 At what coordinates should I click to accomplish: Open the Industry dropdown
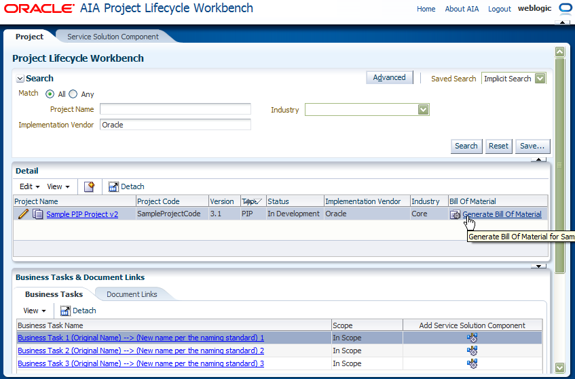(x=423, y=109)
